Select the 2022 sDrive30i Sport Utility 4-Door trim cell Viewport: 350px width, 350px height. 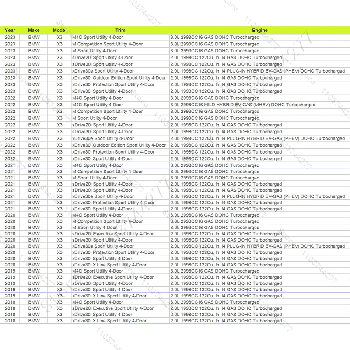120,132
